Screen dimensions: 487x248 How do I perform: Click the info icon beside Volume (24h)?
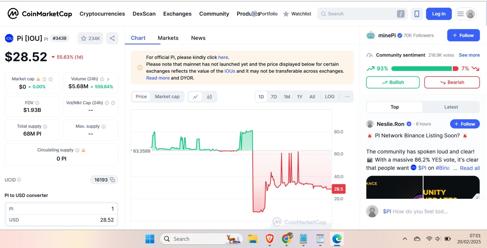tap(102, 79)
